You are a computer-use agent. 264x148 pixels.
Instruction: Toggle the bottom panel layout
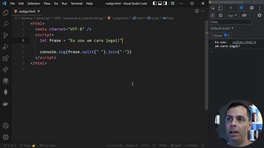160,3
